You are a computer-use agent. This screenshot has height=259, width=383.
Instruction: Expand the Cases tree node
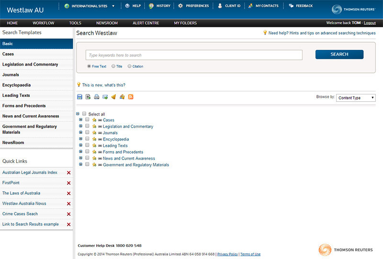80,120
